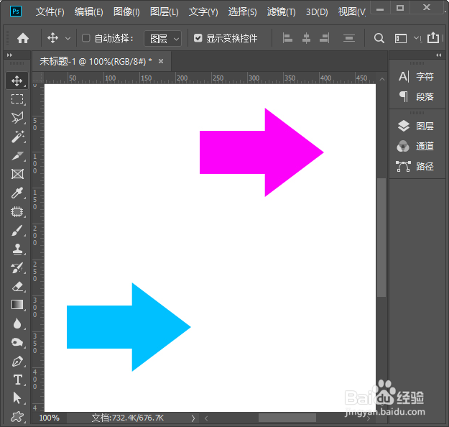Viewport: 449px width, 427px height.
Task: Select the Blur tool
Action: [17, 323]
